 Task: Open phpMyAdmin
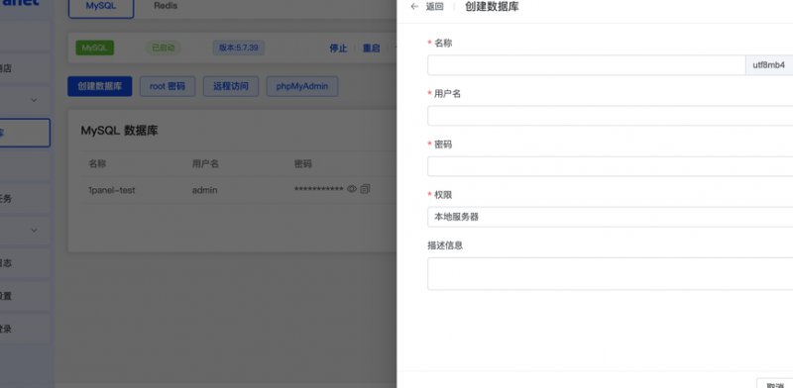point(302,86)
